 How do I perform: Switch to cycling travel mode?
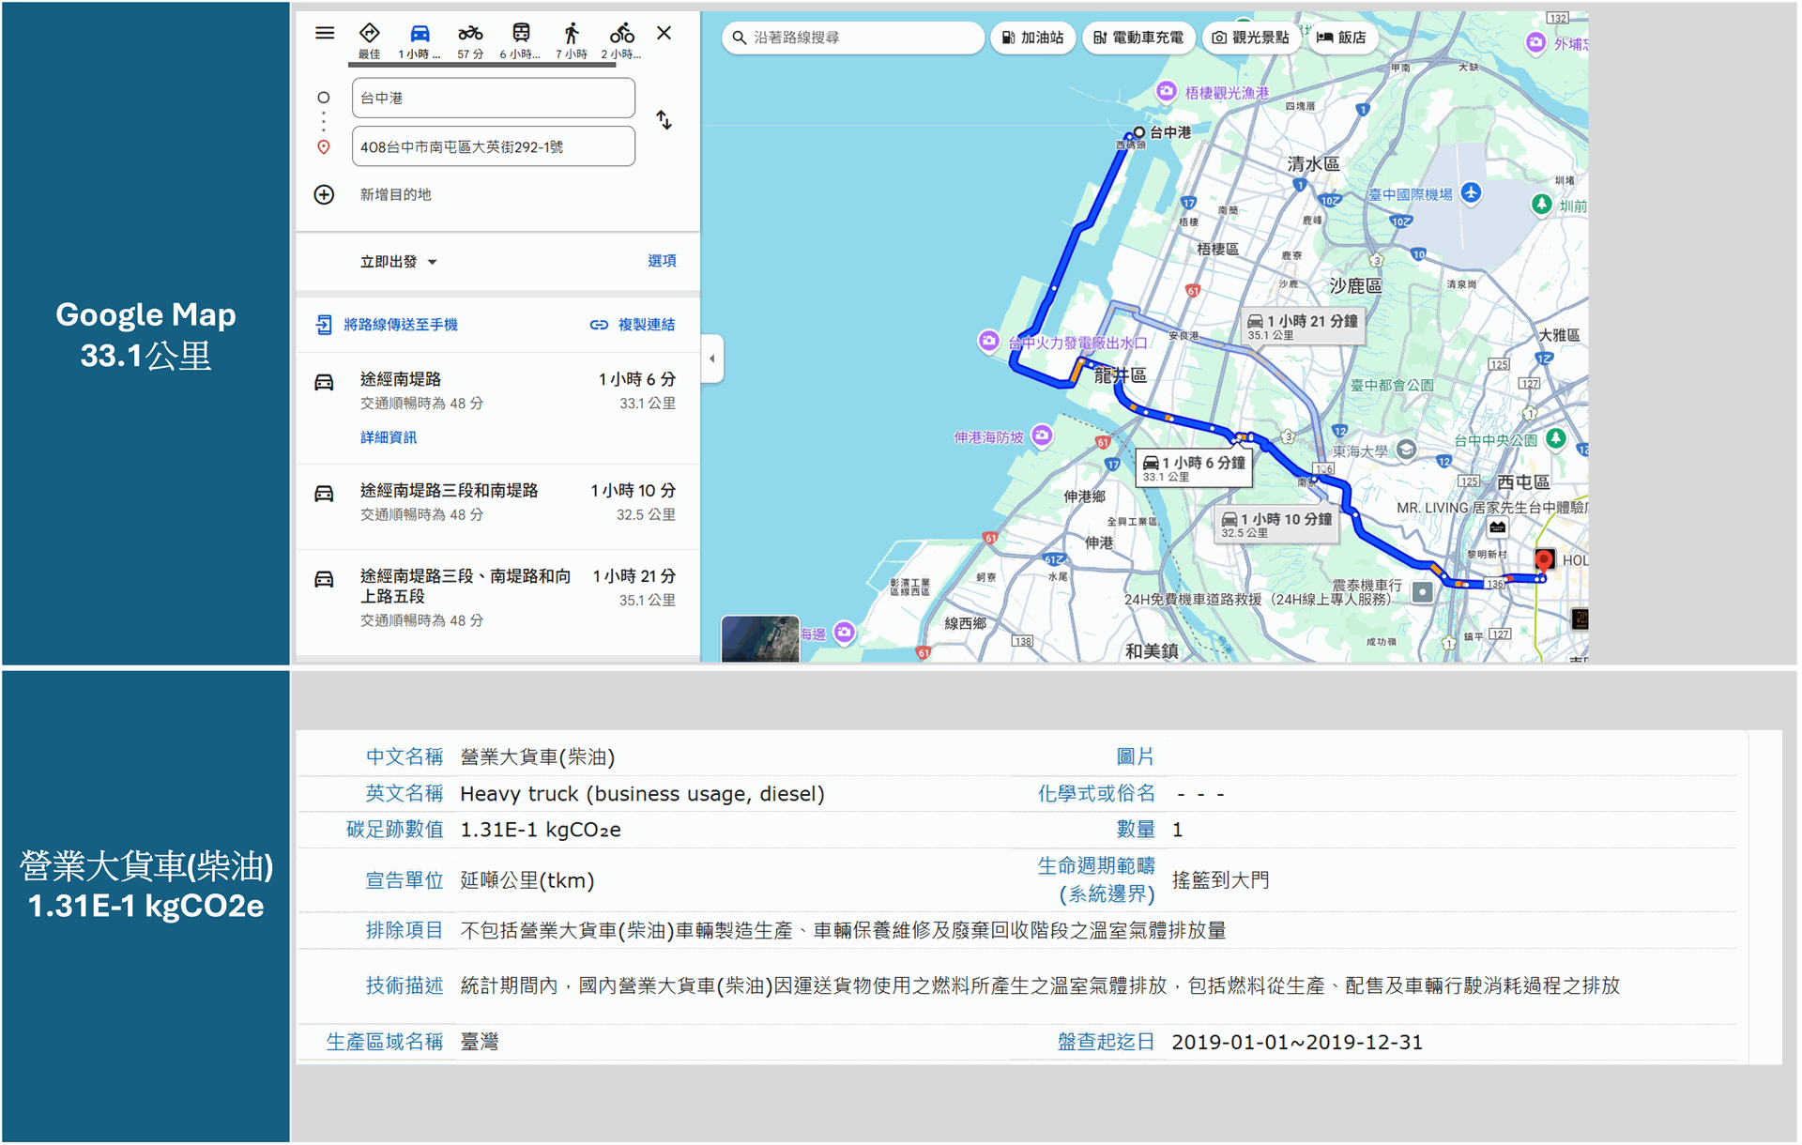pyautogui.click(x=620, y=40)
